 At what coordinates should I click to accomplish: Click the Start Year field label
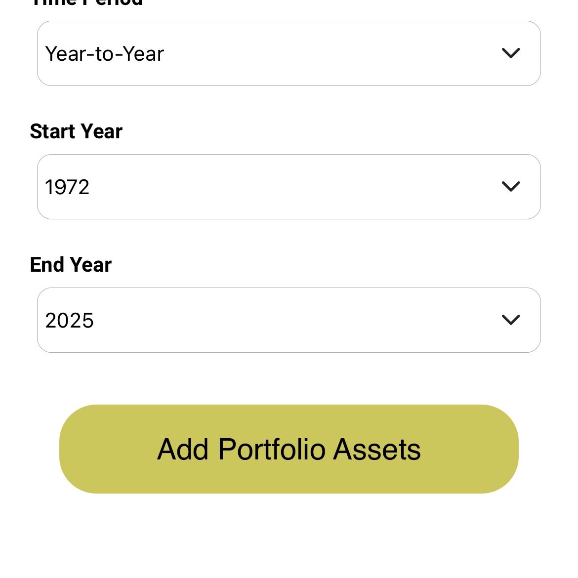coord(76,131)
